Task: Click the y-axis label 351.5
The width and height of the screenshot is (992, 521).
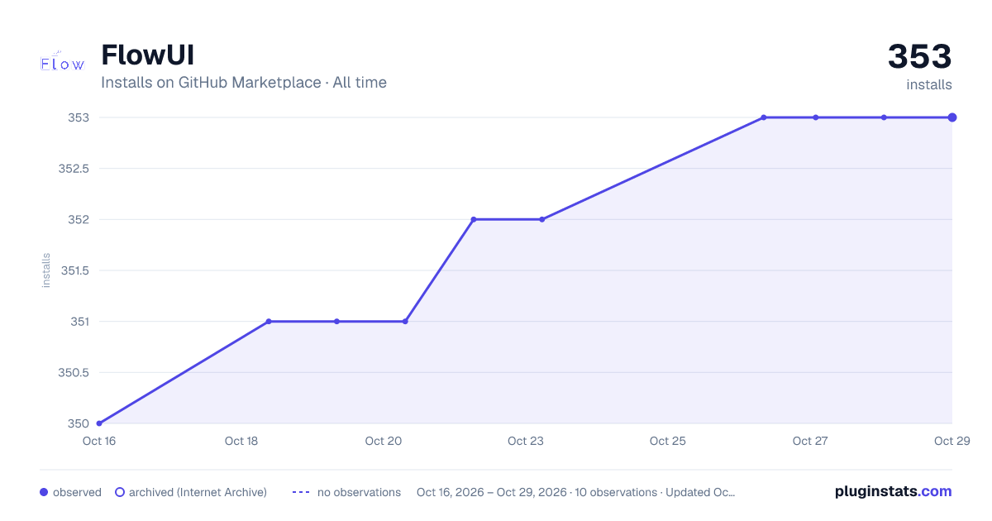Action: tap(74, 270)
